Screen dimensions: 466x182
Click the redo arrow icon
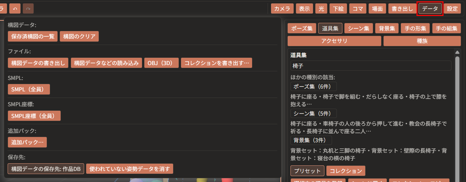pos(28,8)
